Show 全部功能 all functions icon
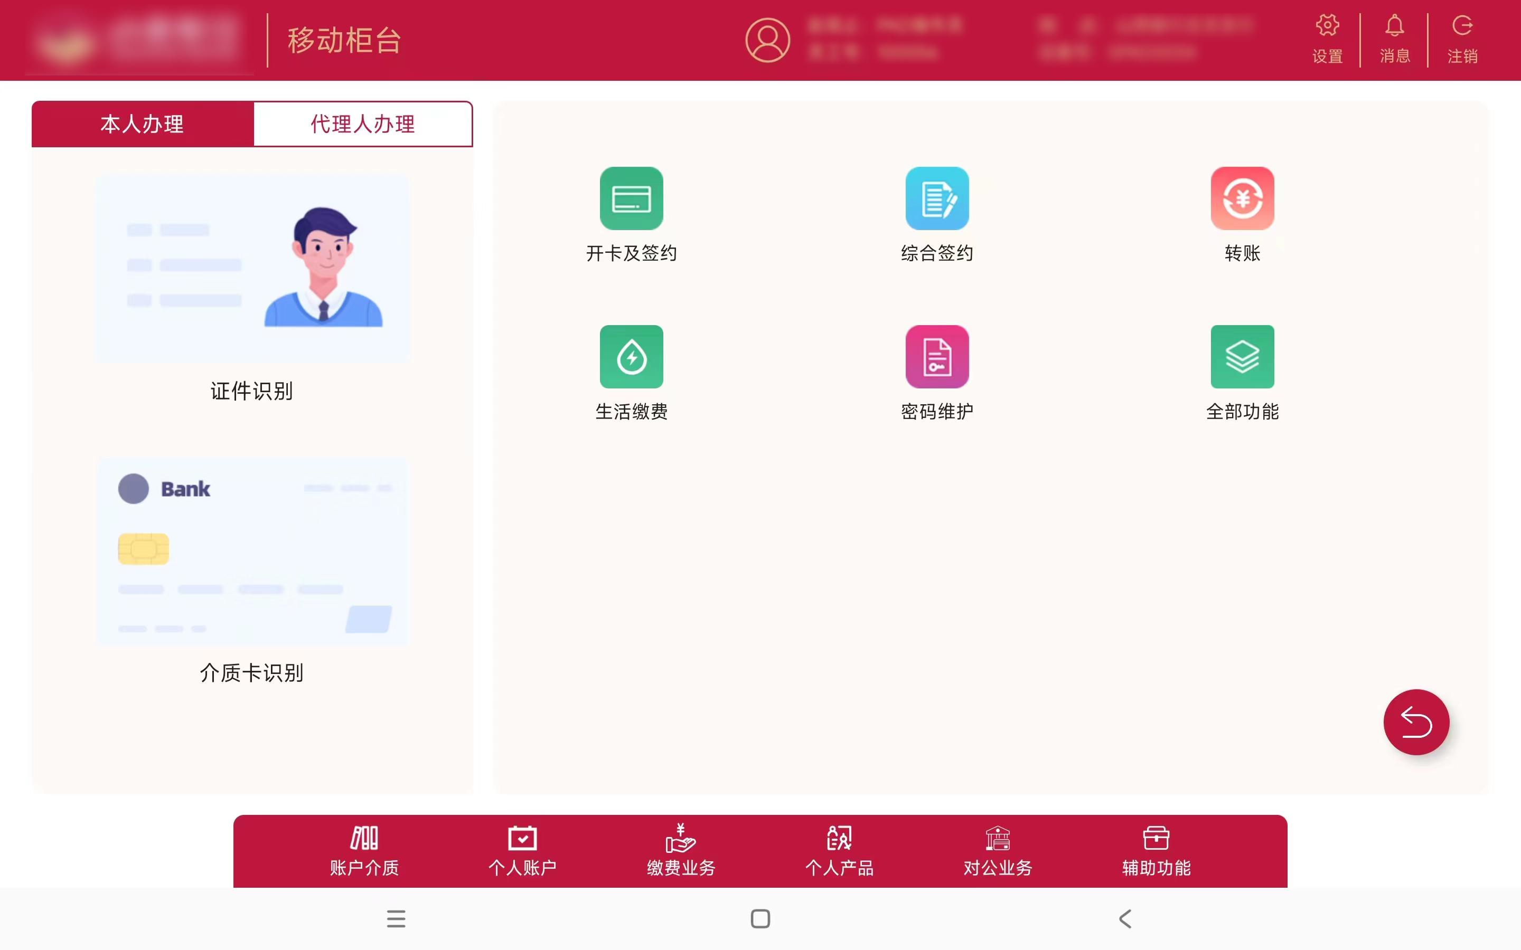1521x950 pixels. tap(1242, 357)
